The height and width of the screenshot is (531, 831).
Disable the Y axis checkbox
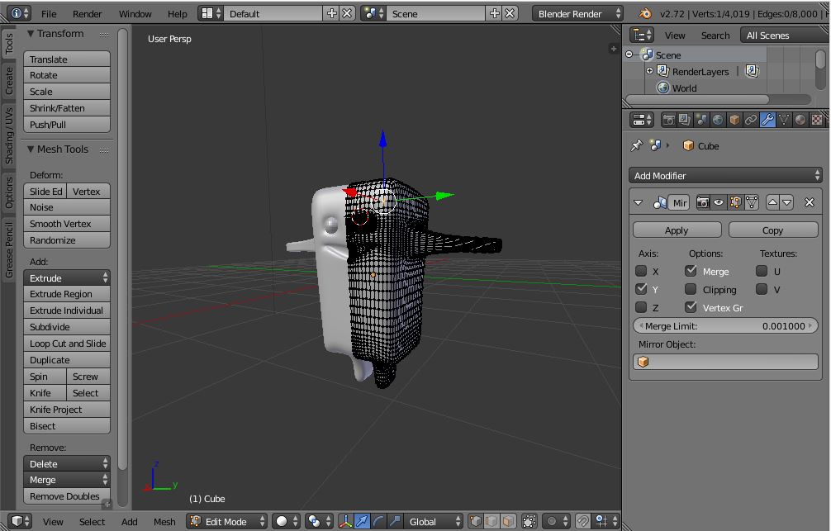[641, 289]
